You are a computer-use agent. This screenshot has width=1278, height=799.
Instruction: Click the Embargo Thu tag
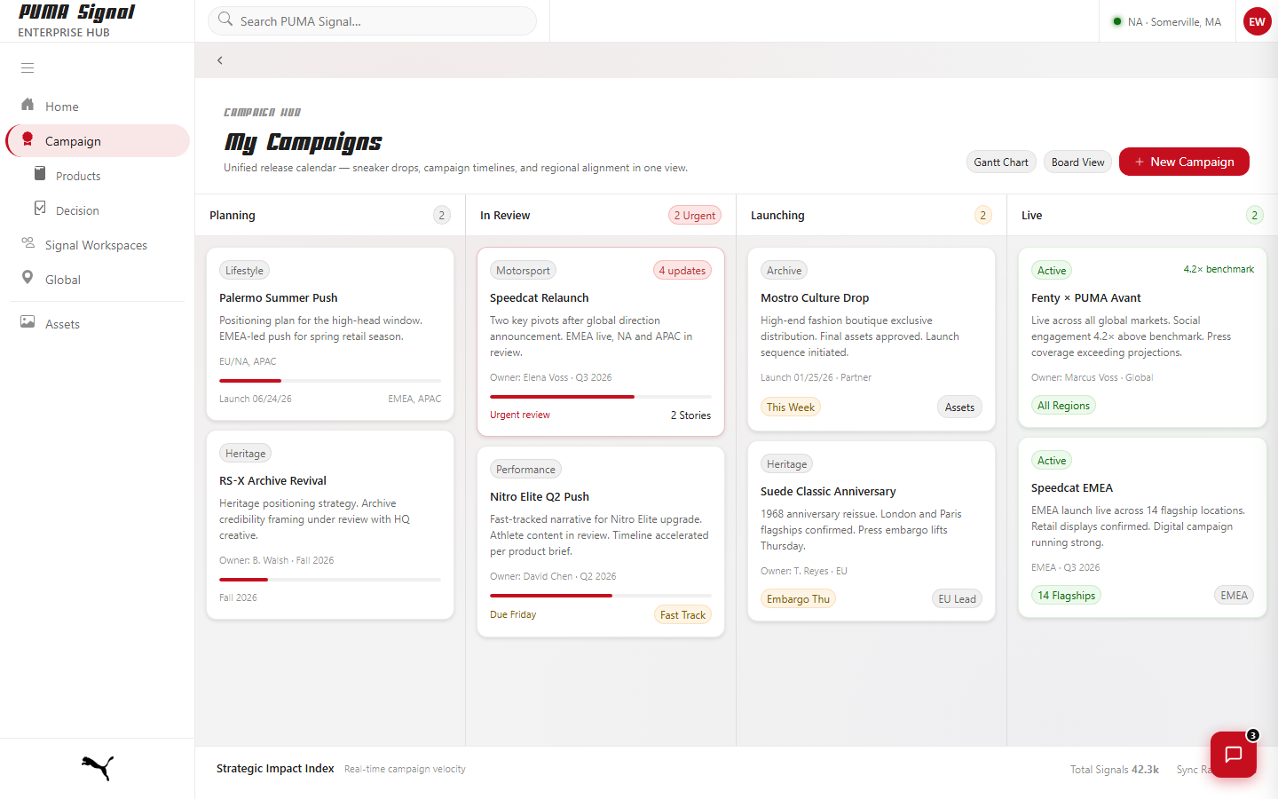click(x=798, y=599)
